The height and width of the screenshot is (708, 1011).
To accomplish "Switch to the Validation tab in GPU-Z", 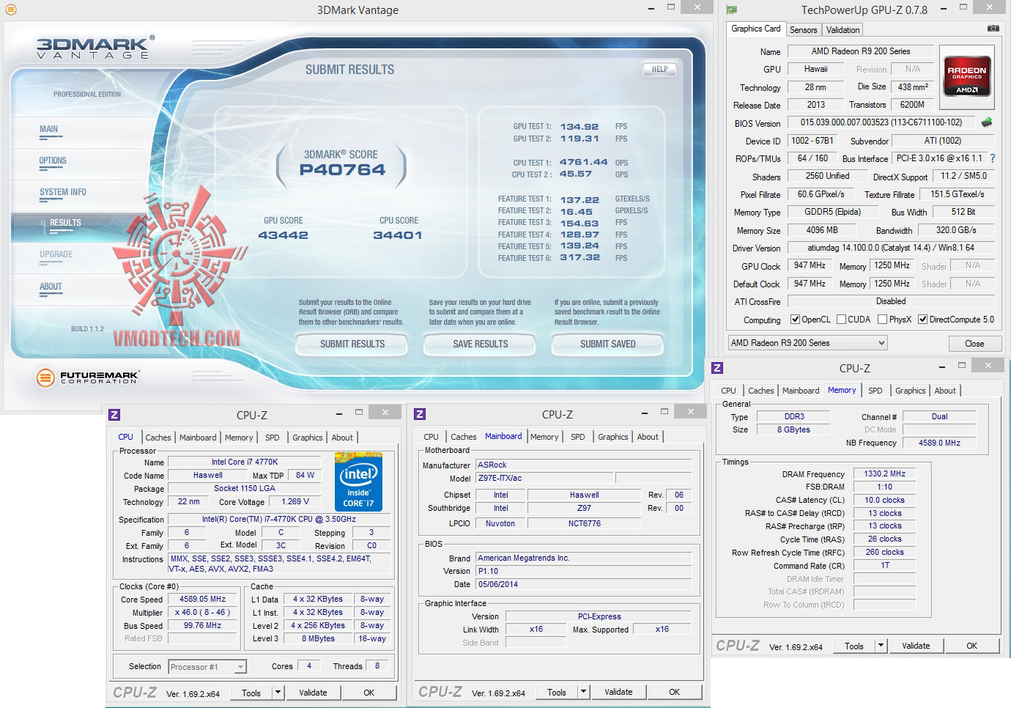I will 842,30.
